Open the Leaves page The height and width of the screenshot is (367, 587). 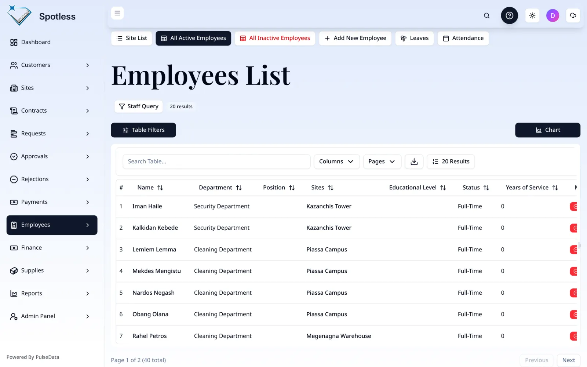pos(415,38)
